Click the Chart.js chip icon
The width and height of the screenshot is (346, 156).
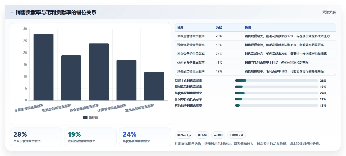(179, 135)
